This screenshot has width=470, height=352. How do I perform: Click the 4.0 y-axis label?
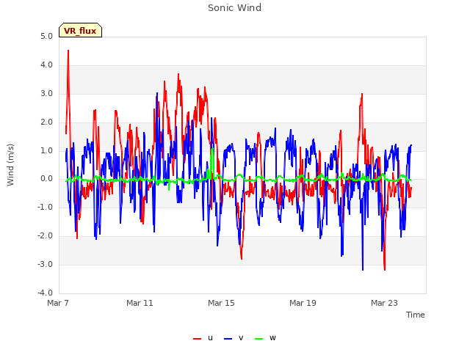(x=46, y=65)
